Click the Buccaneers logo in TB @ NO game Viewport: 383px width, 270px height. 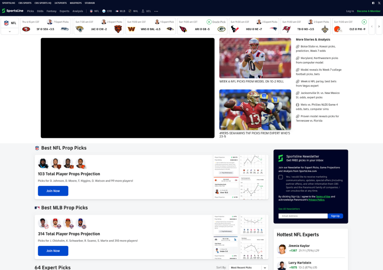coord(287,29)
